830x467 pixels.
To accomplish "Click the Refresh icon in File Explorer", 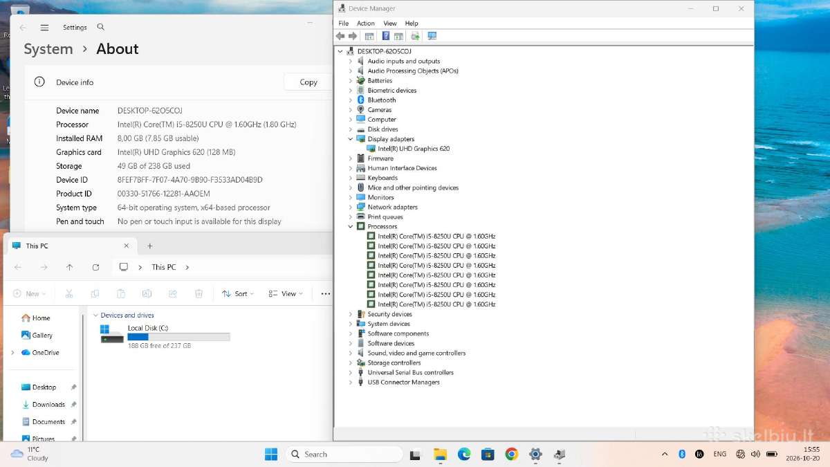I will click(95, 267).
